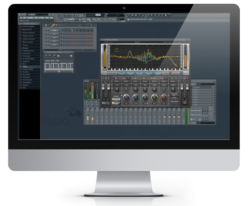Open the Analog type dropdown
Screen dimensions: 248x206
(174, 96)
